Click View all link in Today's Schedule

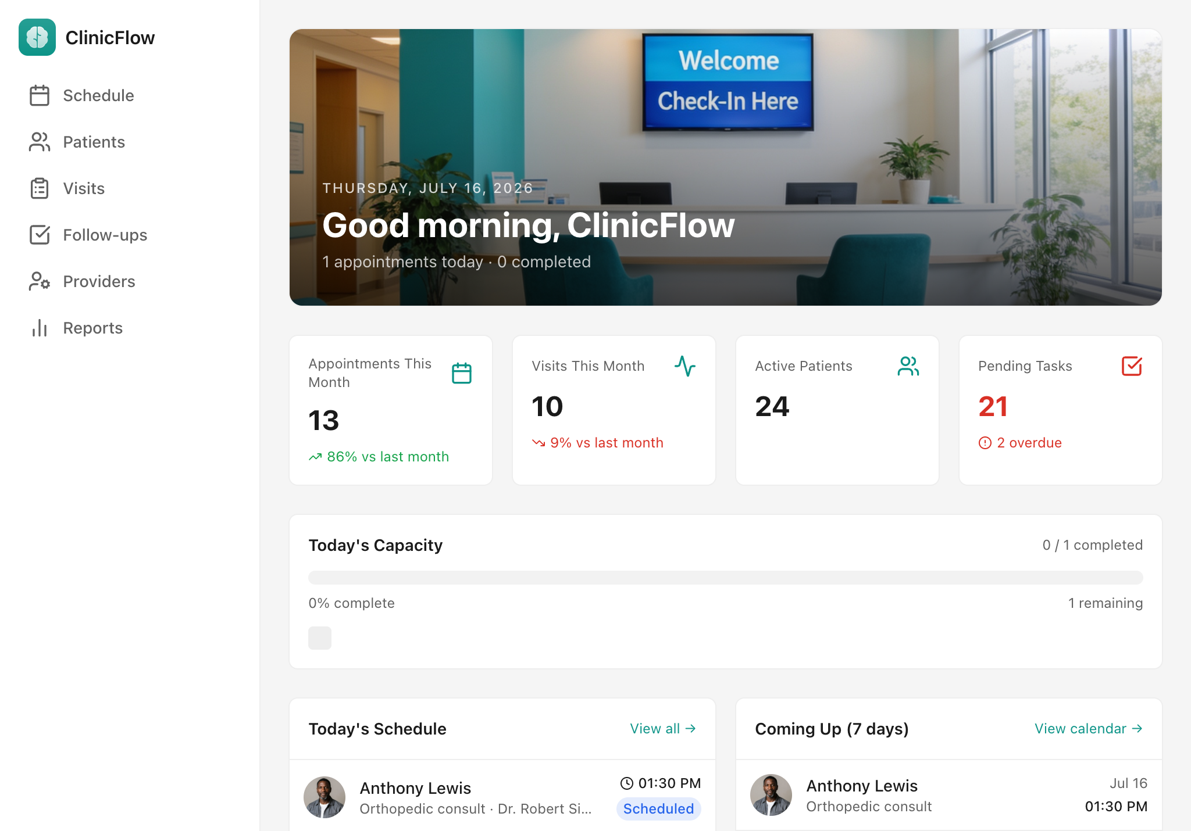(663, 729)
